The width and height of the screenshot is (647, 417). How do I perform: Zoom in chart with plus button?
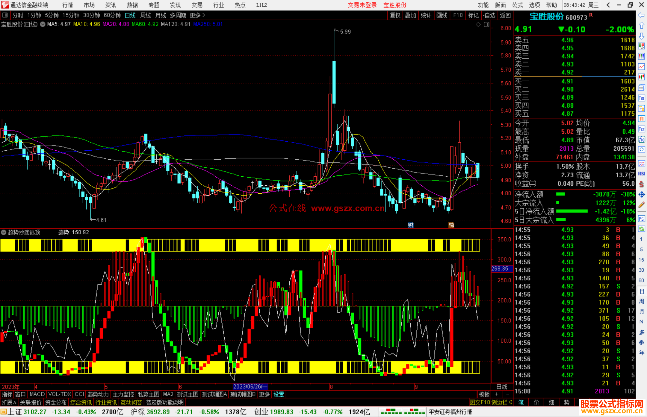pos(497,394)
